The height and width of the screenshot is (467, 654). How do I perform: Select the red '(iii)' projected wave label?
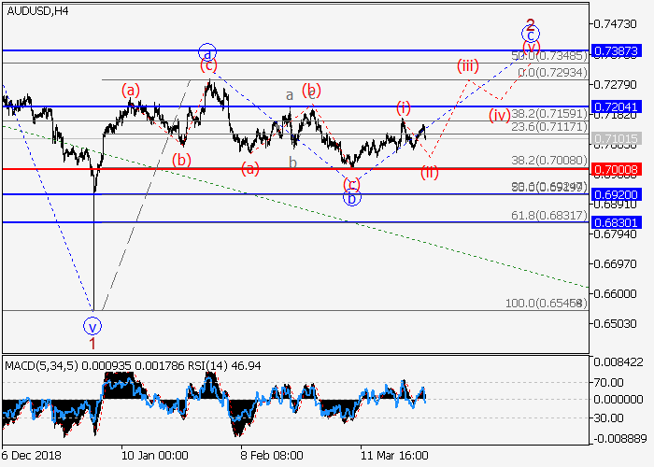click(x=468, y=65)
